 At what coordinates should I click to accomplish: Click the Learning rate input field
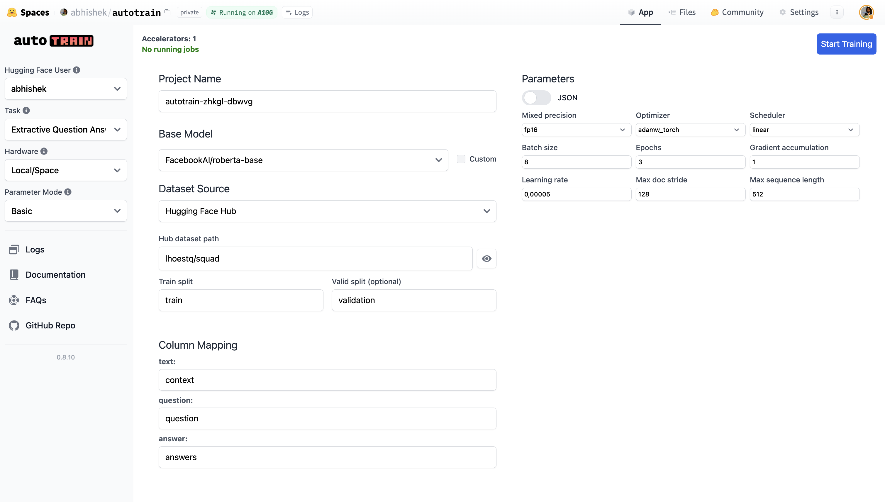[x=576, y=194]
